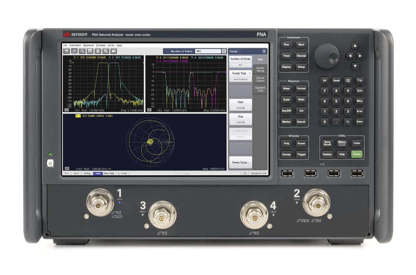Viewport: 416px width, 275px height.
Task: Expand the Sweep Type dropdown
Action: 240,75
